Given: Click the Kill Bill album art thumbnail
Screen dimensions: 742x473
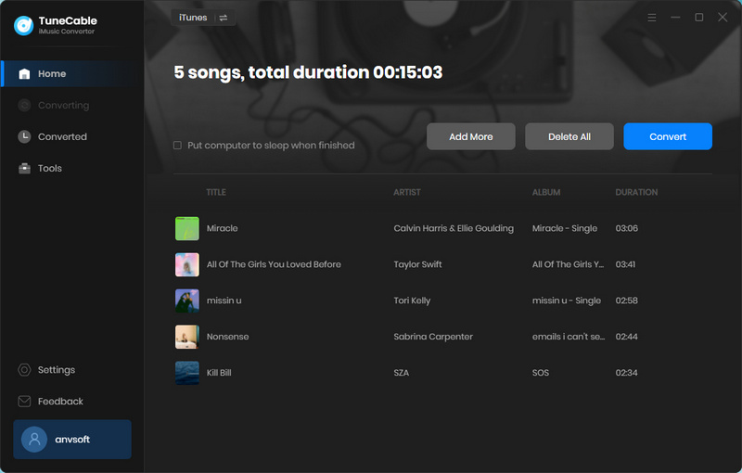Looking at the screenshot, I should click(187, 373).
